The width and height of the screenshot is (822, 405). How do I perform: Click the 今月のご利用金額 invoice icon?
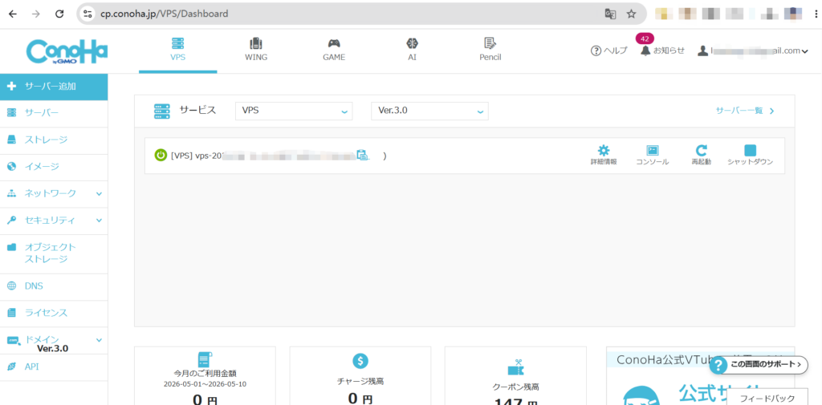tap(205, 359)
